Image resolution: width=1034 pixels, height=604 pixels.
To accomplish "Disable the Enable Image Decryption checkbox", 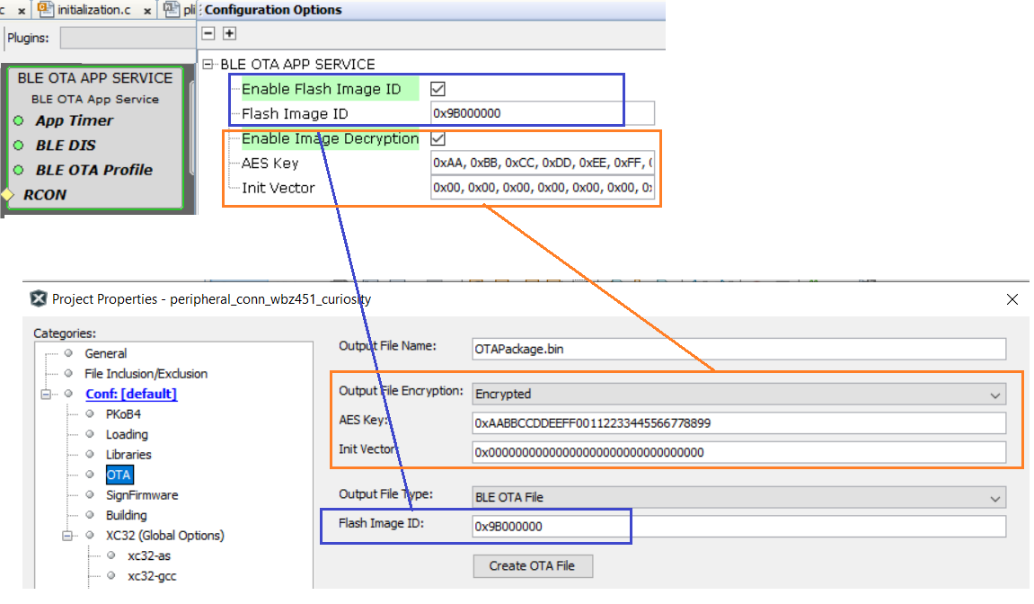I will tap(438, 139).
